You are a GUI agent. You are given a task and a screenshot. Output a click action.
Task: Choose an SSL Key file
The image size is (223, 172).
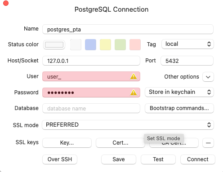pos(67,143)
